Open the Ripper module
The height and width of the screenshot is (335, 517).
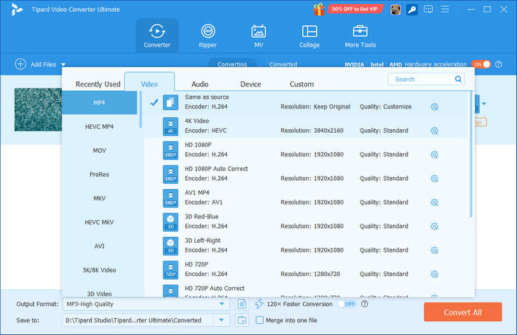[x=208, y=35]
